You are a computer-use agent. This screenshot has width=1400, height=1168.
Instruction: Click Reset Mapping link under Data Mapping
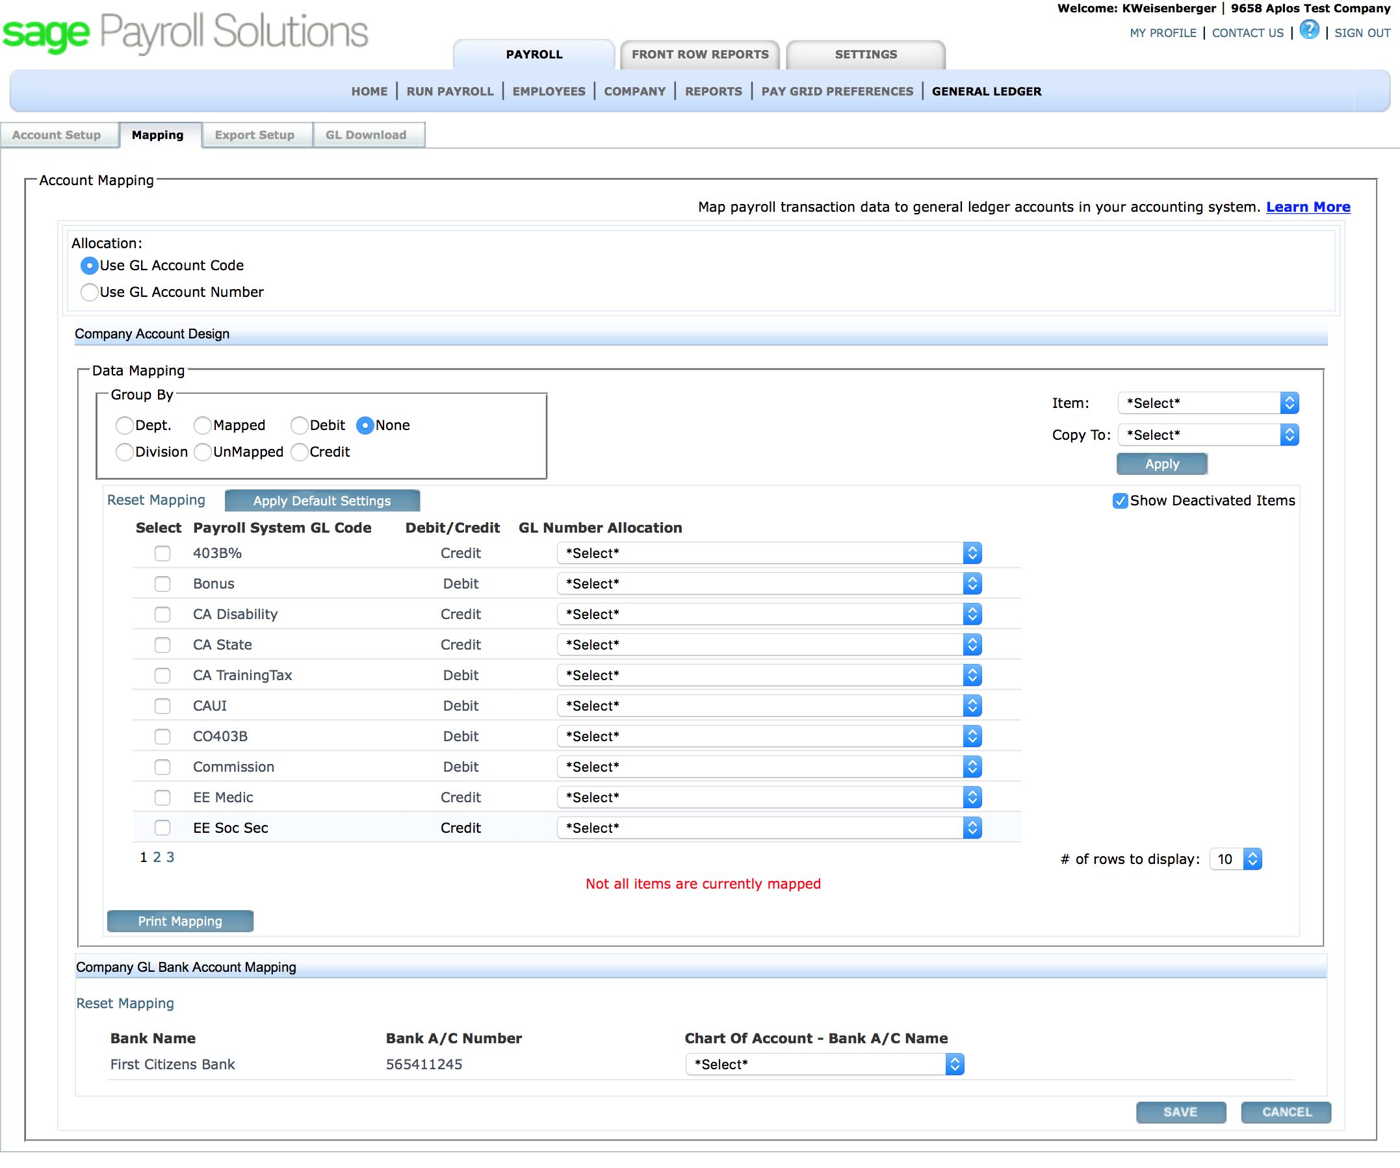(x=156, y=500)
